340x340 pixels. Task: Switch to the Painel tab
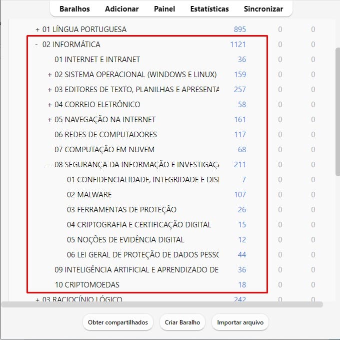coord(164,9)
